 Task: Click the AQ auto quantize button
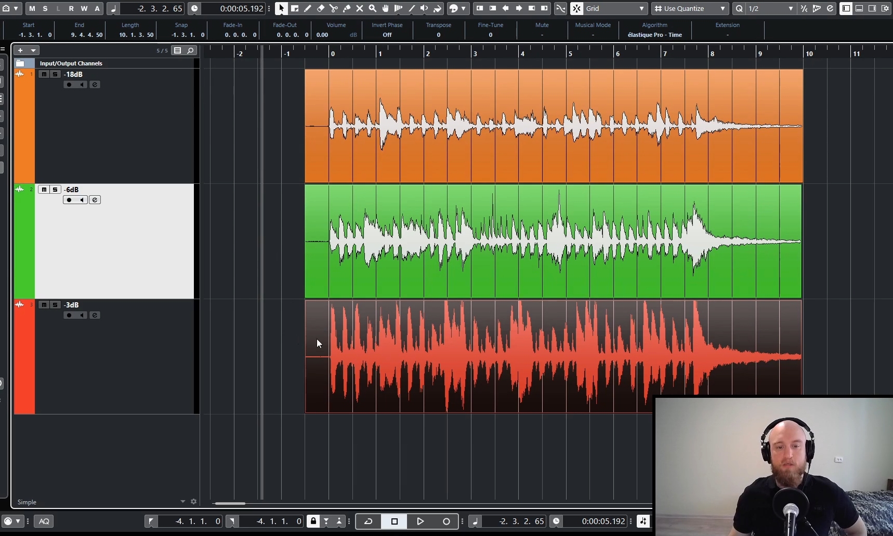44,521
